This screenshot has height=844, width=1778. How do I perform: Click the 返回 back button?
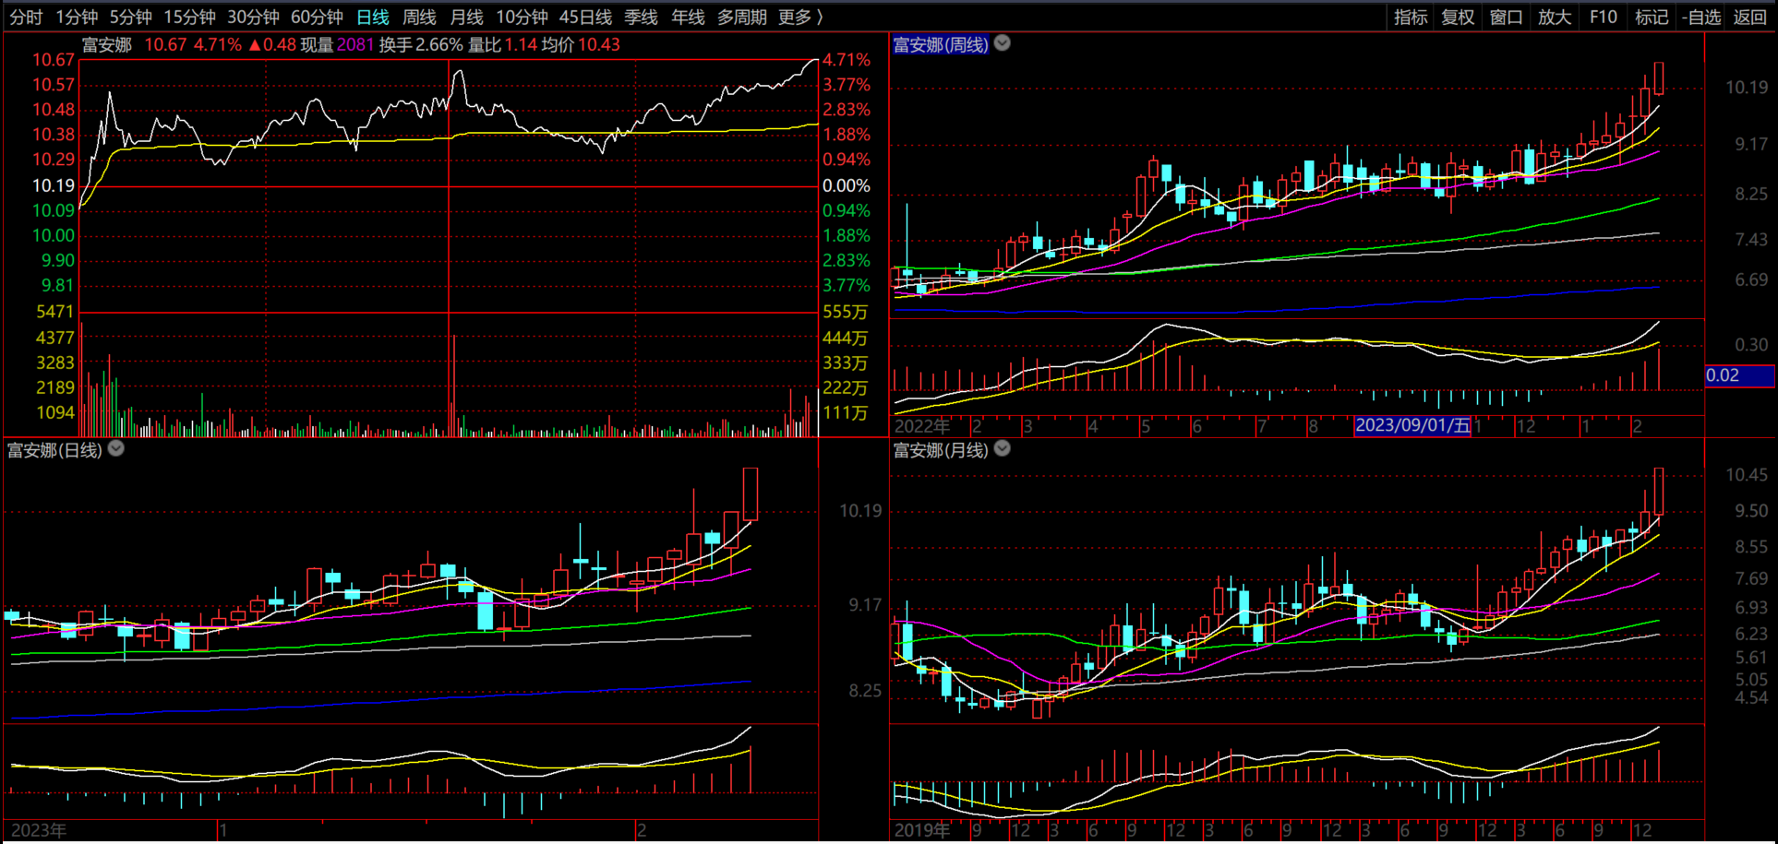(x=1749, y=18)
